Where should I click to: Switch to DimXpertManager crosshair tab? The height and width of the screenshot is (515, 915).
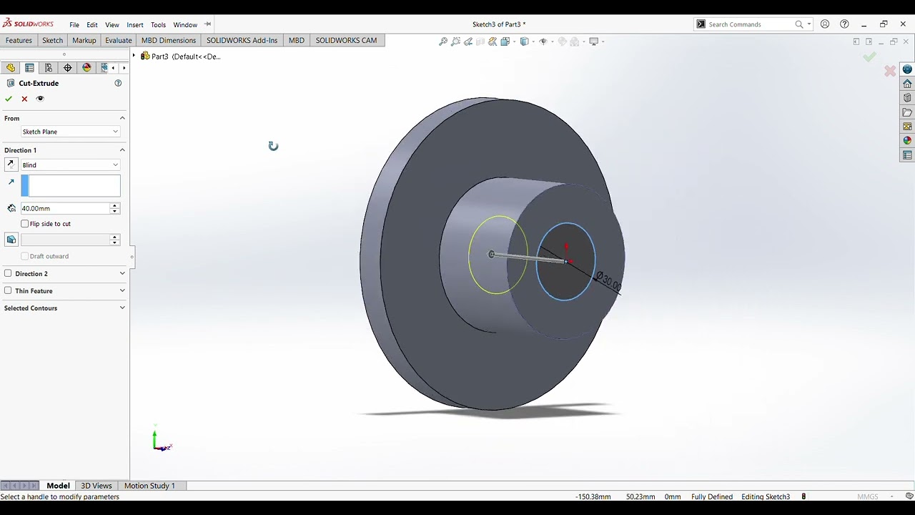(x=68, y=68)
